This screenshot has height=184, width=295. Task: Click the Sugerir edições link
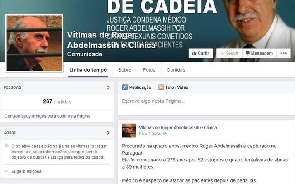click(x=26, y=171)
